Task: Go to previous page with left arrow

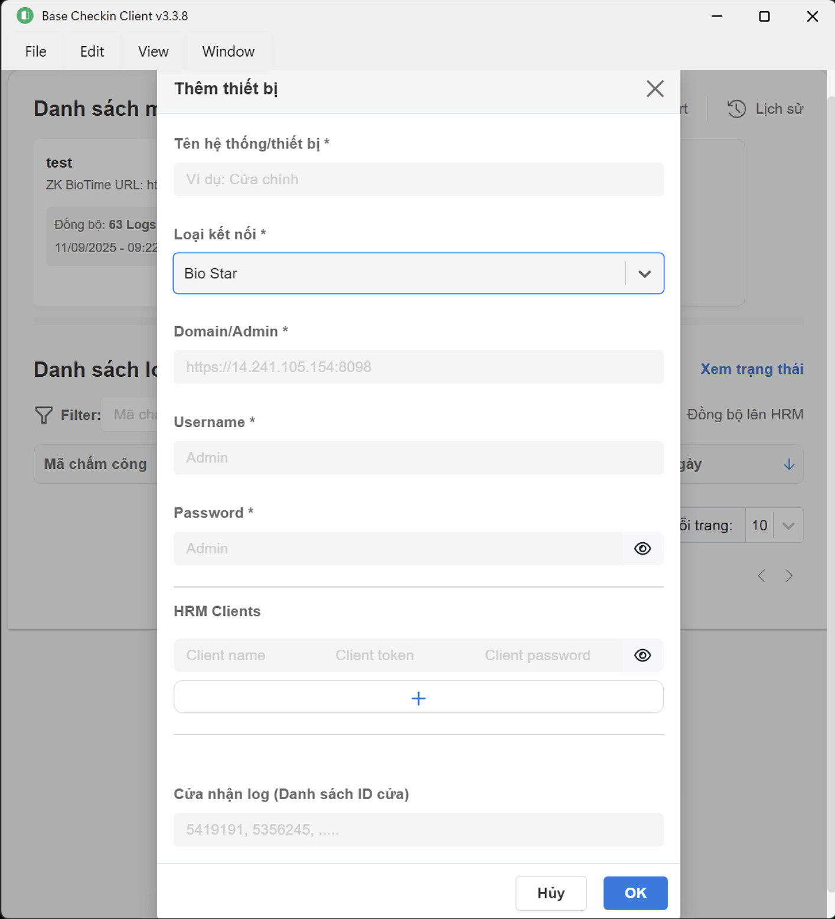Action: tap(762, 576)
